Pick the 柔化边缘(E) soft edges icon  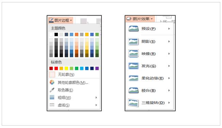[133, 78]
